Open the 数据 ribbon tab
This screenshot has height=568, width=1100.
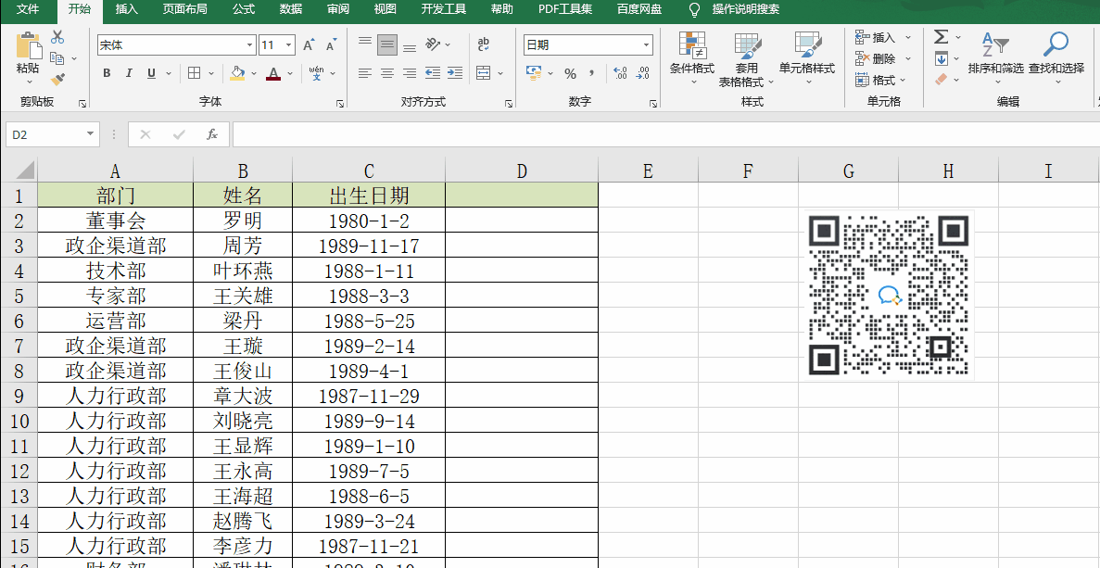[291, 9]
